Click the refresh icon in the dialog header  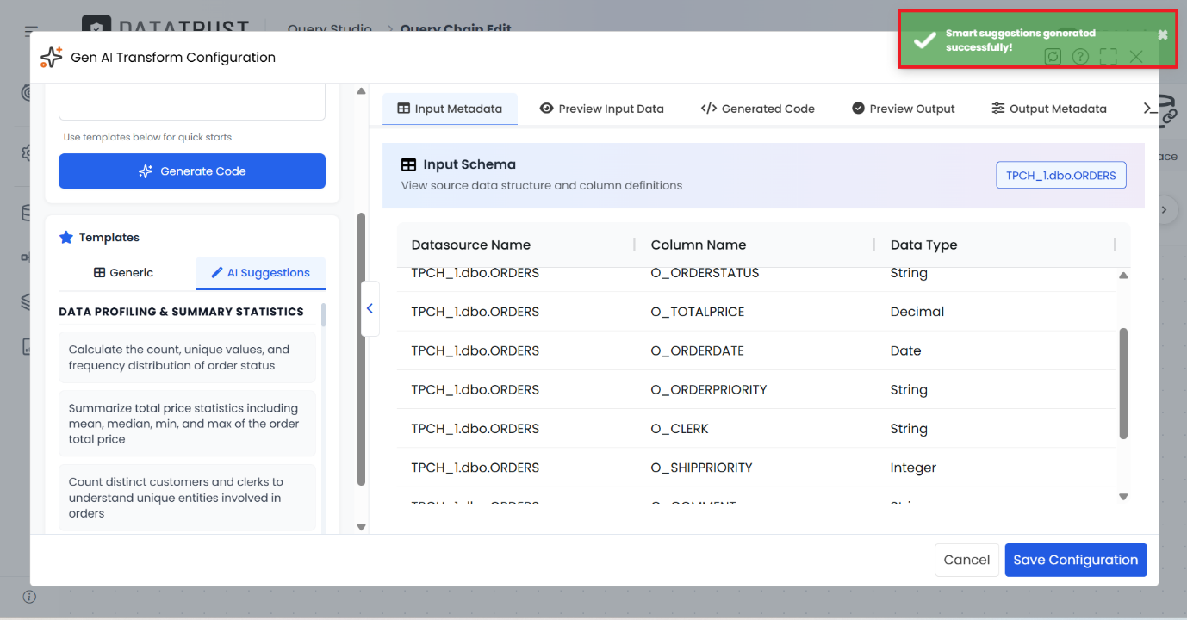point(1052,57)
